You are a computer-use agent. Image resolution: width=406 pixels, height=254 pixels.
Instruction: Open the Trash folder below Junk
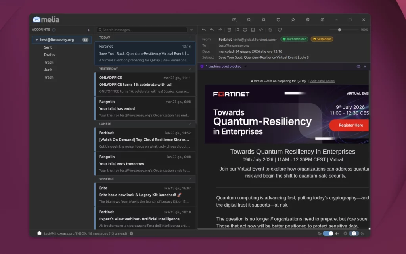[48, 77]
